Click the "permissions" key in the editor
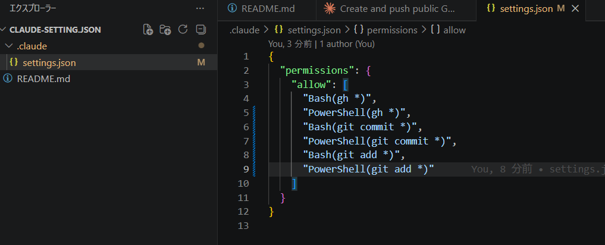The width and height of the screenshot is (605, 245). [317, 71]
